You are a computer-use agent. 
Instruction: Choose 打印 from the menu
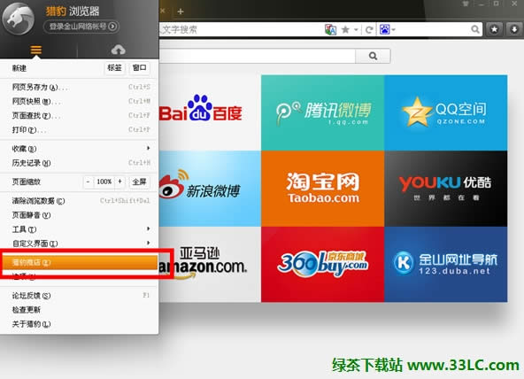[79, 129]
